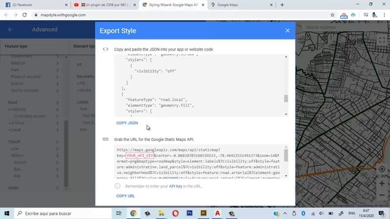
Task: Select the Stroke element type
Action: pos(85,90)
